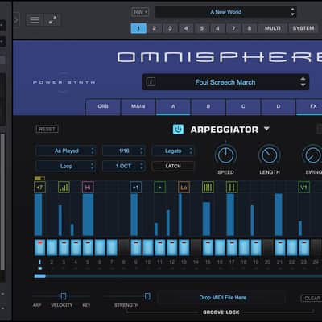
Task: Switch to the layer A tab
Action: tap(173, 106)
